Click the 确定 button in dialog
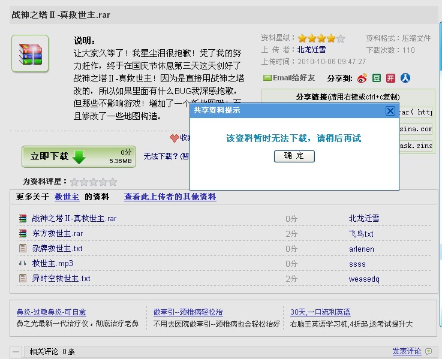 click(x=294, y=156)
